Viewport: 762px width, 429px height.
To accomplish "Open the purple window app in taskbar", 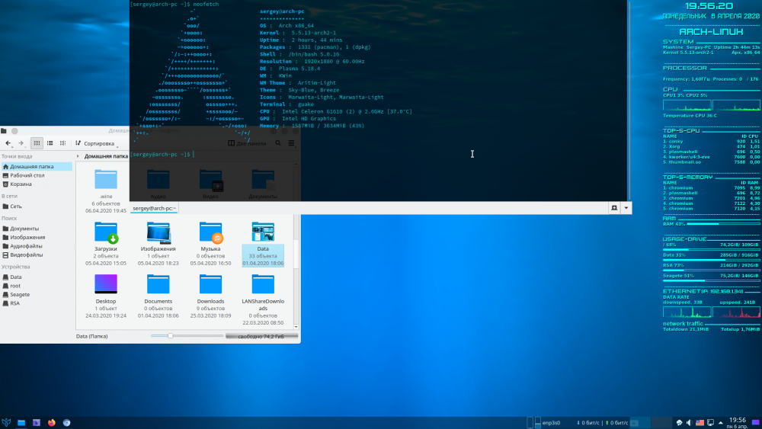I will pos(37,423).
